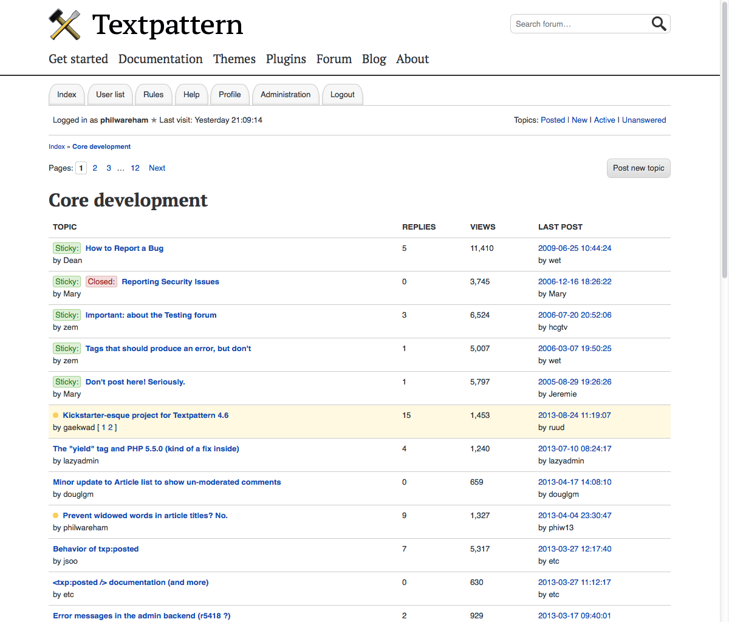Image resolution: width=729 pixels, height=622 pixels.
Task: Open Important: about the Testing forum topic
Action: [x=151, y=315]
